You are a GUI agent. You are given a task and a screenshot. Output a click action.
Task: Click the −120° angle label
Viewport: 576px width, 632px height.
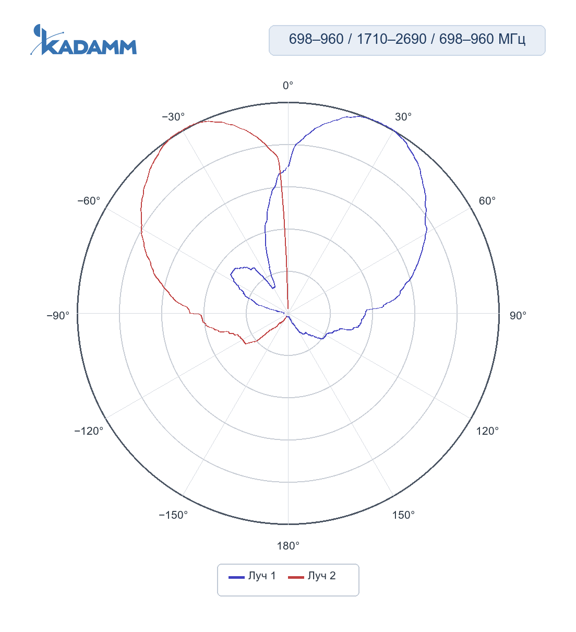coord(89,431)
